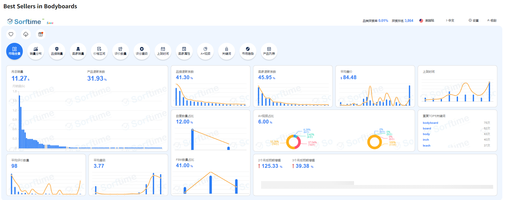Click the bodyboard keyword link
This screenshot has height=200, width=505.
pyautogui.click(x=430, y=123)
